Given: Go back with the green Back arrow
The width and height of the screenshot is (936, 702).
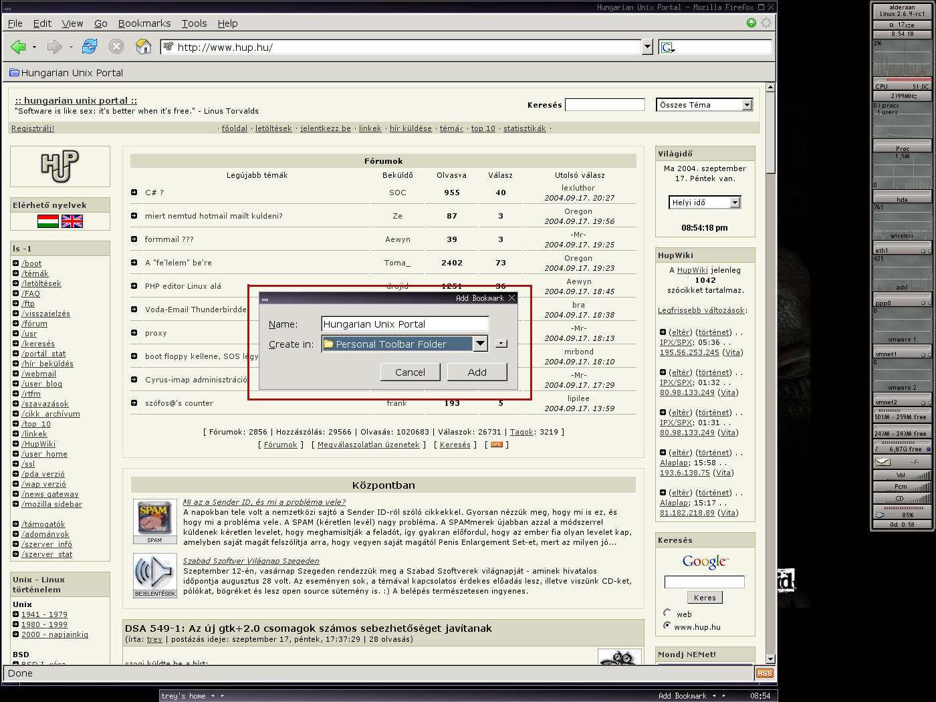Looking at the screenshot, I should [x=18, y=47].
